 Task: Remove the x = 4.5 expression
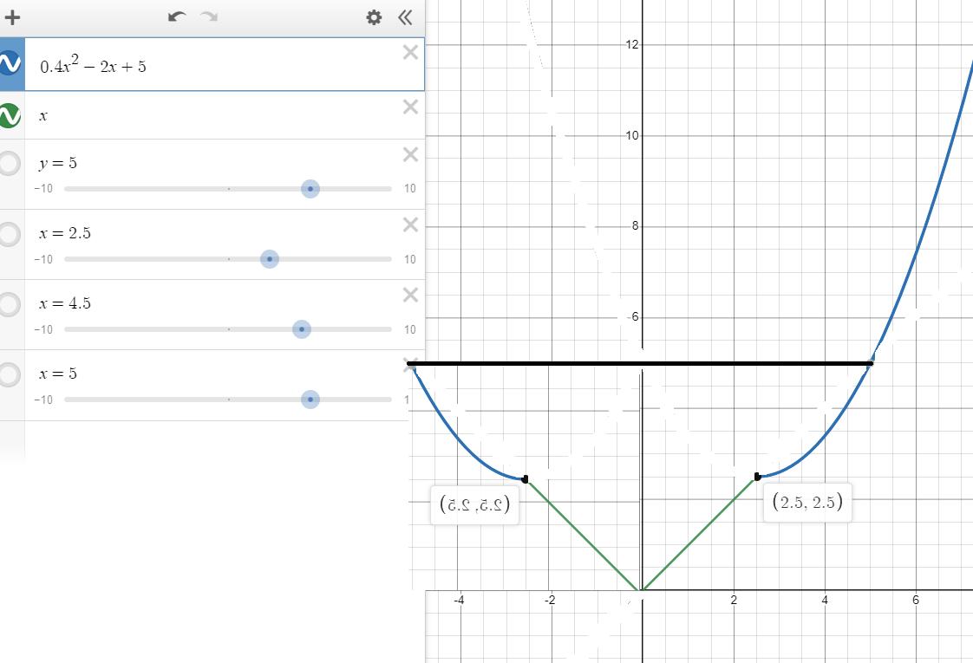point(410,296)
